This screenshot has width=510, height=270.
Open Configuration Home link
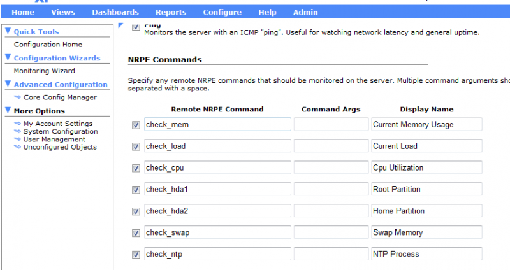pyautogui.click(x=48, y=45)
